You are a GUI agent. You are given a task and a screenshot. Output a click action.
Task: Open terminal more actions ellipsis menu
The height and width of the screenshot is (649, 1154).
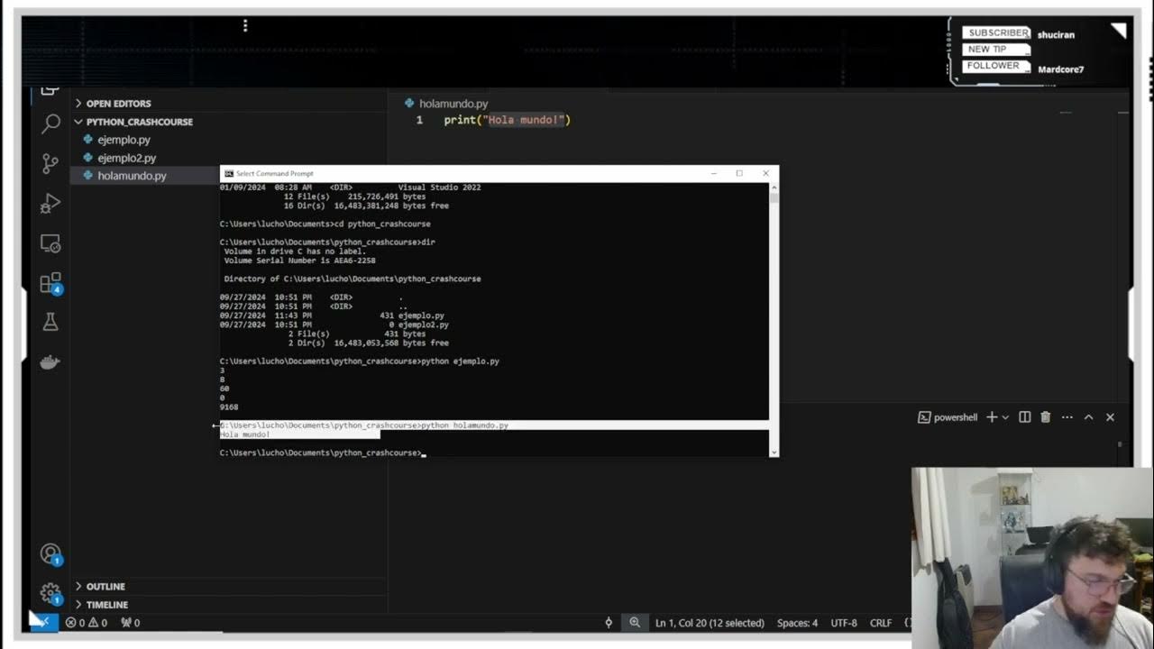coord(1067,416)
